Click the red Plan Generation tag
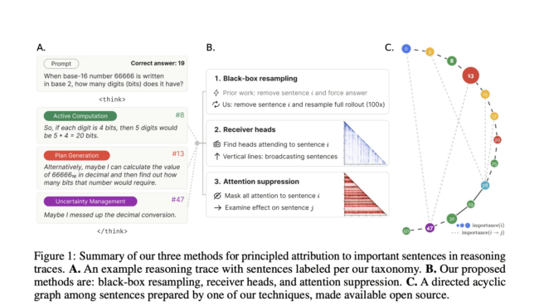The width and height of the screenshot is (544, 306). (x=76, y=155)
